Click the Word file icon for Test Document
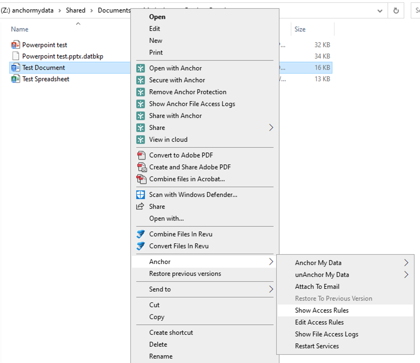The image size is (420, 363). point(16,67)
